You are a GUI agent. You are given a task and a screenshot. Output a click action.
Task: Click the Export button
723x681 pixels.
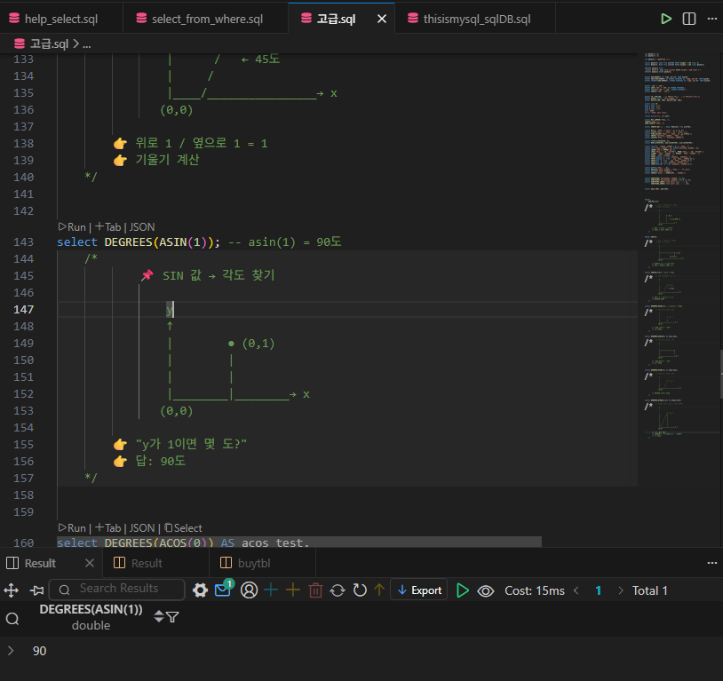click(418, 590)
